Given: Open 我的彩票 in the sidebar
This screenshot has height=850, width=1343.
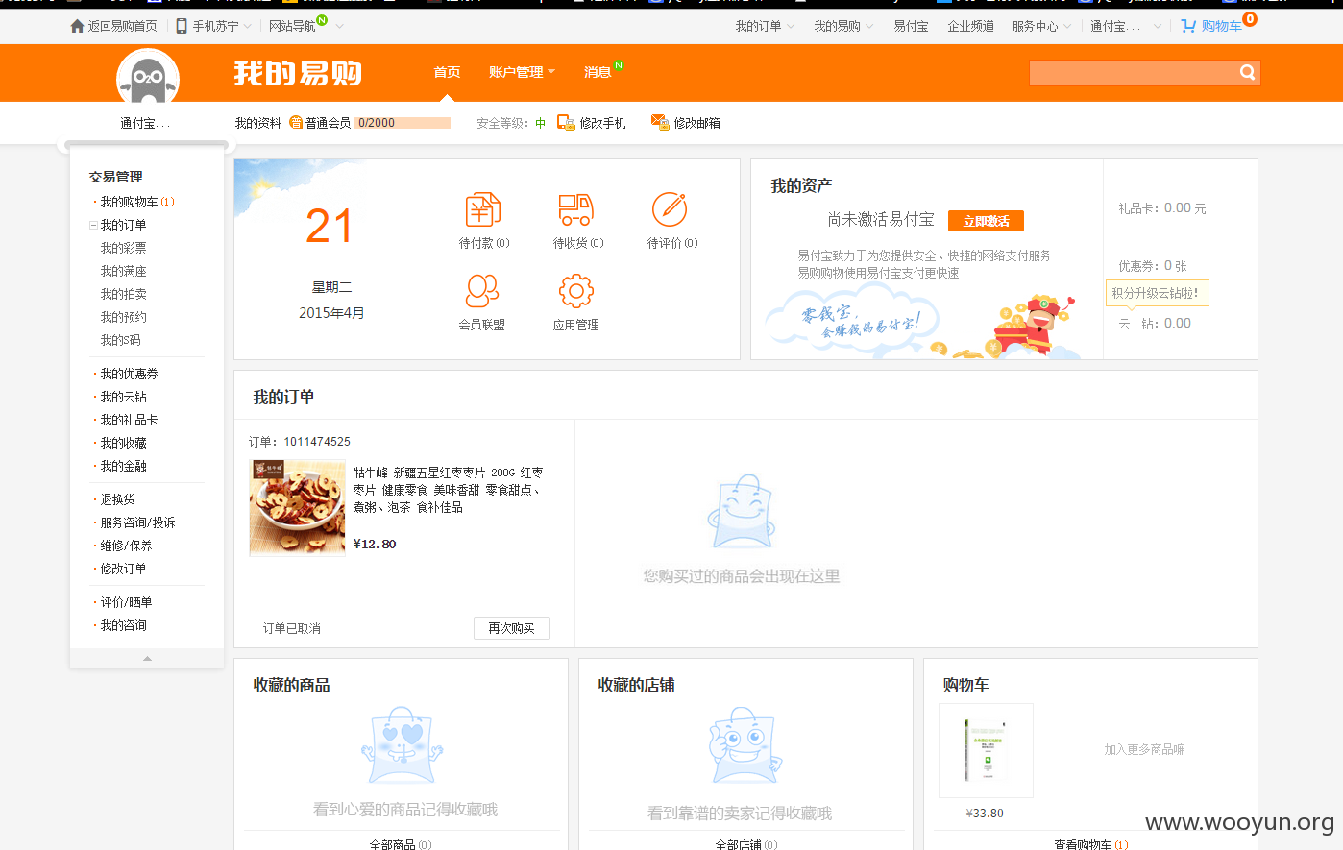Looking at the screenshot, I should [x=124, y=248].
